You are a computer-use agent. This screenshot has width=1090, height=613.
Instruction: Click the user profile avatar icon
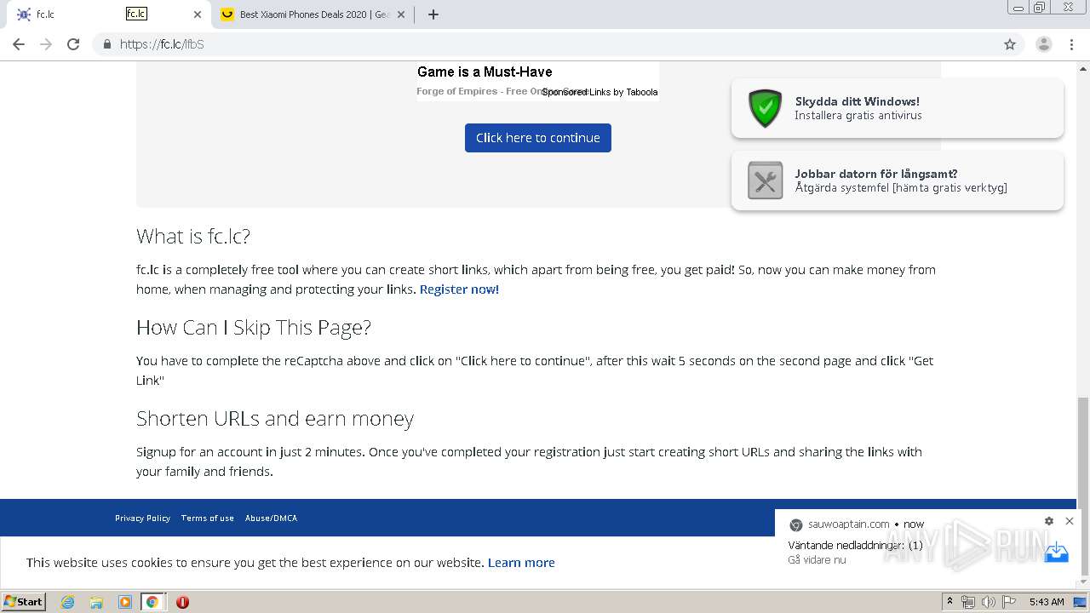[x=1043, y=44]
